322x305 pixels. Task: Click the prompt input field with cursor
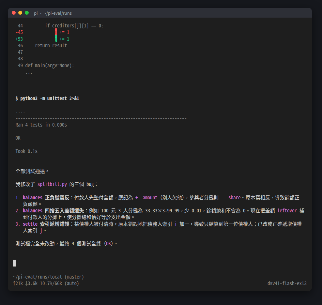(160, 263)
